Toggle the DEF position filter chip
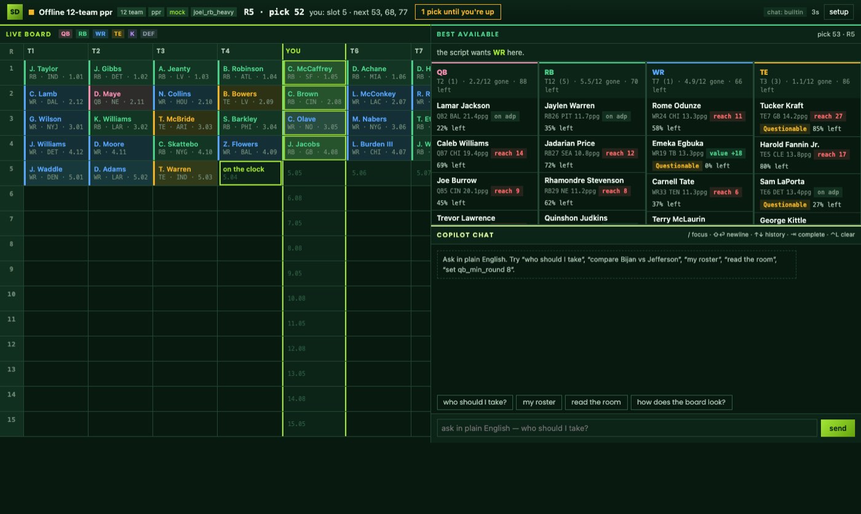The width and height of the screenshot is (861, 514). 149,34
